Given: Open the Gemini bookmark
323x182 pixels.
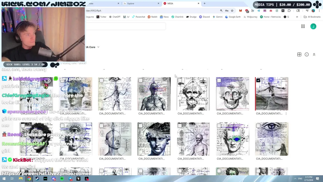Looking at the screenshot, I should (x=218, y=17).
